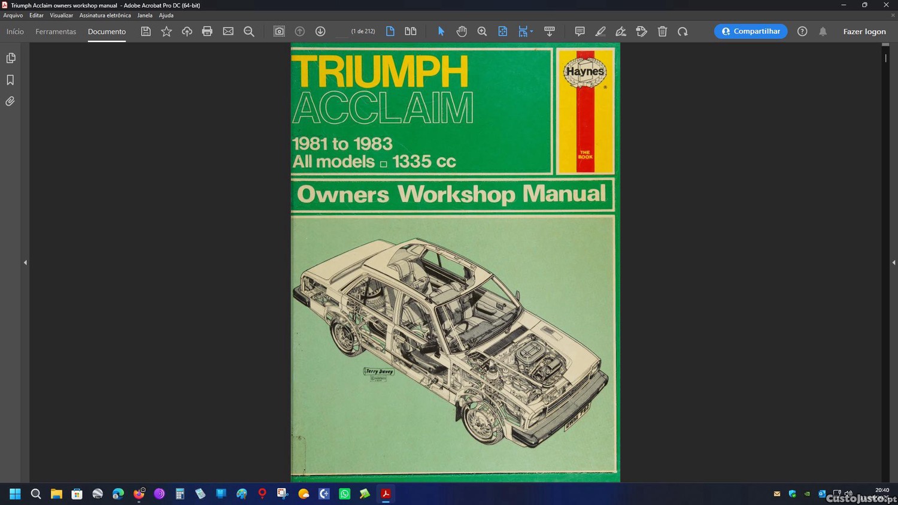Open the help question mark
Viewport: 898px width, 505px height.
802,31
